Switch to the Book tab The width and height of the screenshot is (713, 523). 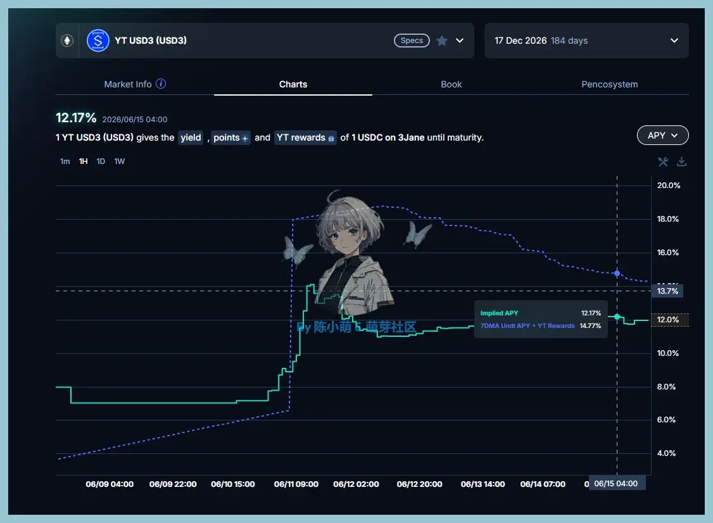click(451, 84)
